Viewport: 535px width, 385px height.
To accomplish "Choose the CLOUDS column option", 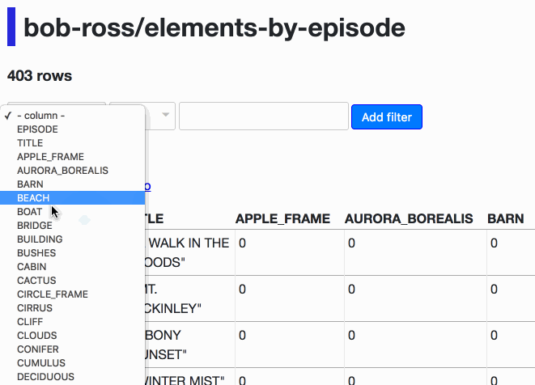I will click(x=72, y=335).
